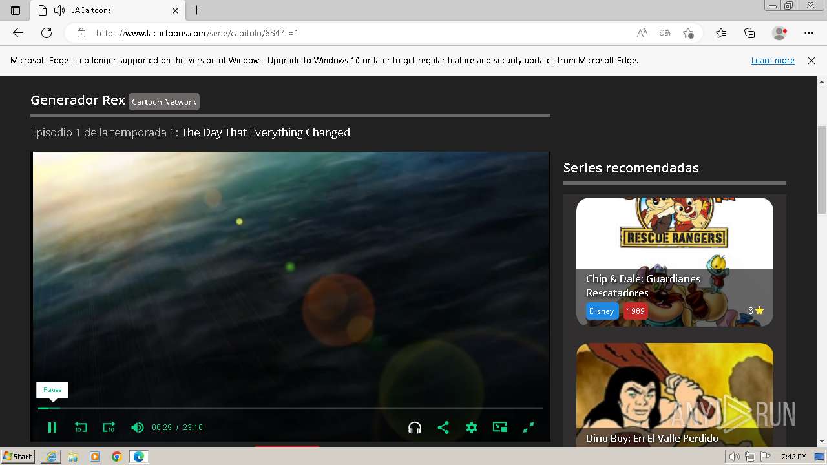This screenshot has height=465, width=827.
Task: Open the browser profile menu
Action: click(780, 33)
